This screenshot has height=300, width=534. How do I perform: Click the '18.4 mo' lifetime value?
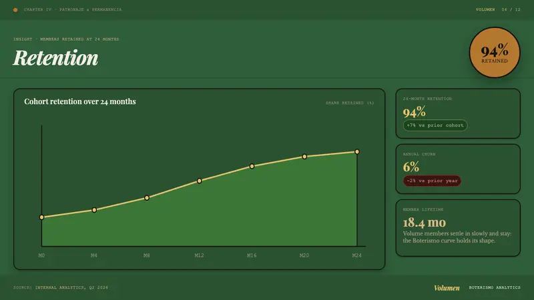425,223
